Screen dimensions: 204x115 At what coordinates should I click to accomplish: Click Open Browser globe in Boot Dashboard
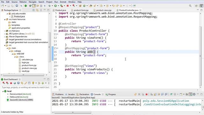tap(15, 83)
